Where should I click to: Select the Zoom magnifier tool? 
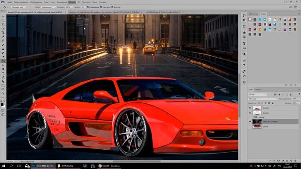3,93
